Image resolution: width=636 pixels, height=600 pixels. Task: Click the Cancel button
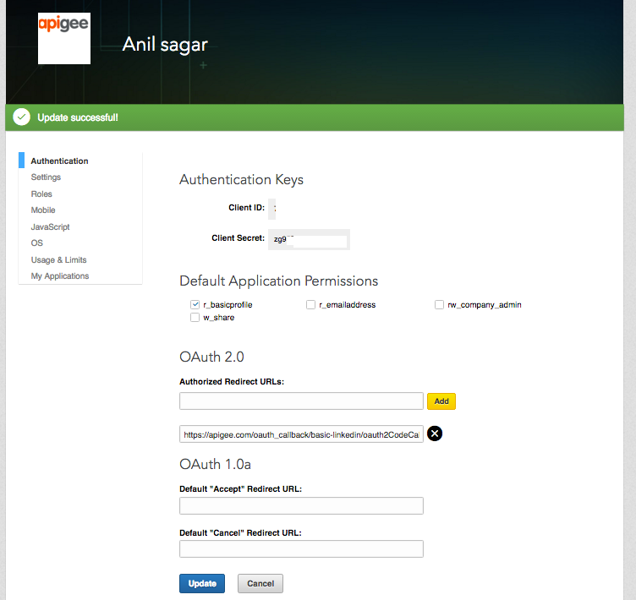click(x=260, y=583)
